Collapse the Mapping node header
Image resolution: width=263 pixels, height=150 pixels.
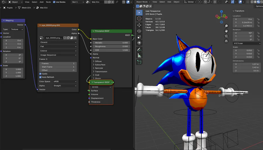point(4,20)
